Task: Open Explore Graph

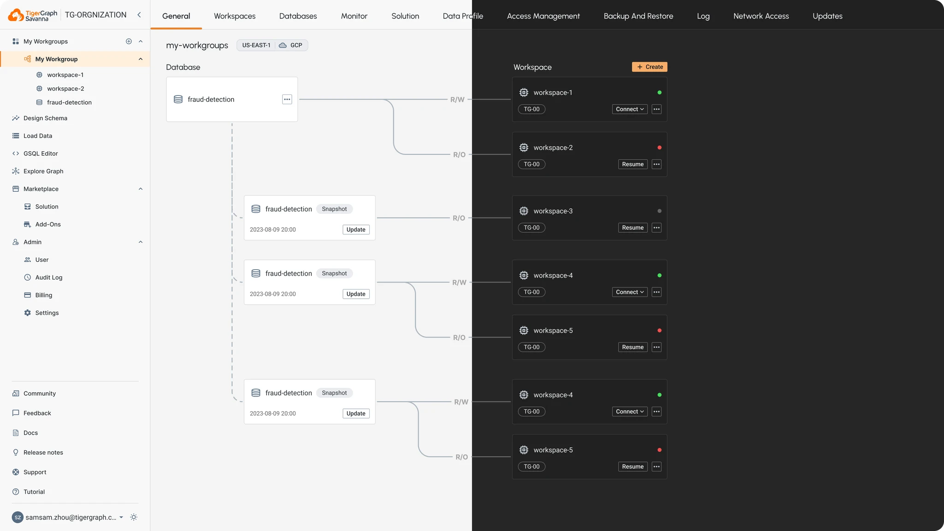Action: (43, 171)
